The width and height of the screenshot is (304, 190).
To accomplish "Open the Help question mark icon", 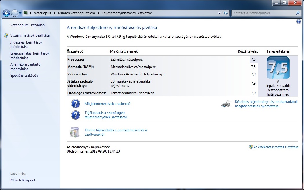I will [x=298, y=21].
